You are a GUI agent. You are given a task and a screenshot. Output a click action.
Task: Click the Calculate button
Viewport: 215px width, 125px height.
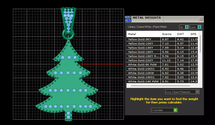point(164,110)
